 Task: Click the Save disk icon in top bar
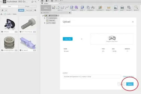pyautogui.click(x=52, y=1)
